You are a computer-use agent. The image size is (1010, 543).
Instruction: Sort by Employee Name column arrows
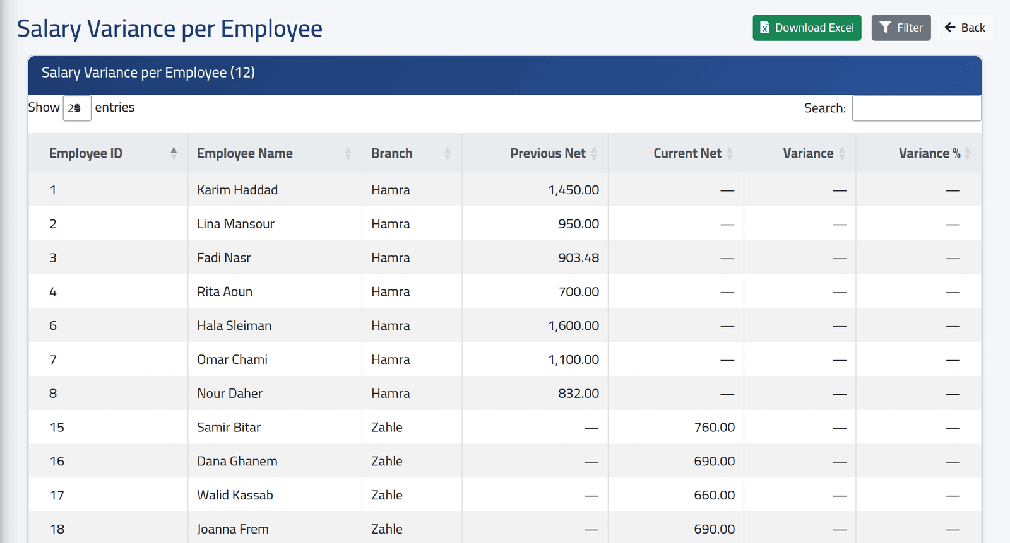point(348,153)
